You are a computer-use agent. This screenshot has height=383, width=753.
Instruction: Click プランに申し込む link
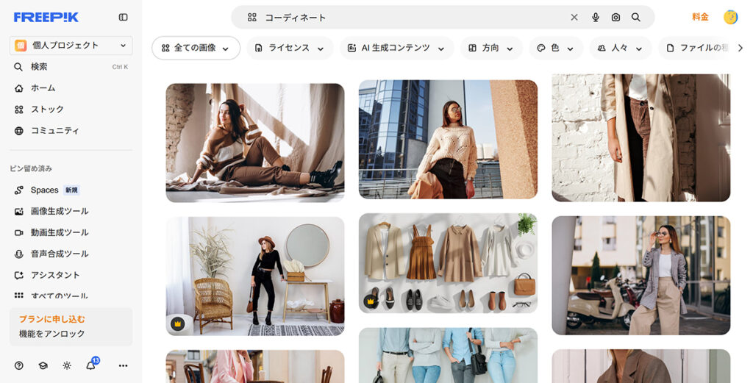click(x=52, y=319)
